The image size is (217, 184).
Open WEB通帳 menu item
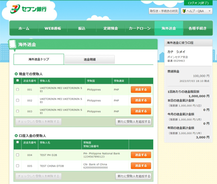pos(53,28)
